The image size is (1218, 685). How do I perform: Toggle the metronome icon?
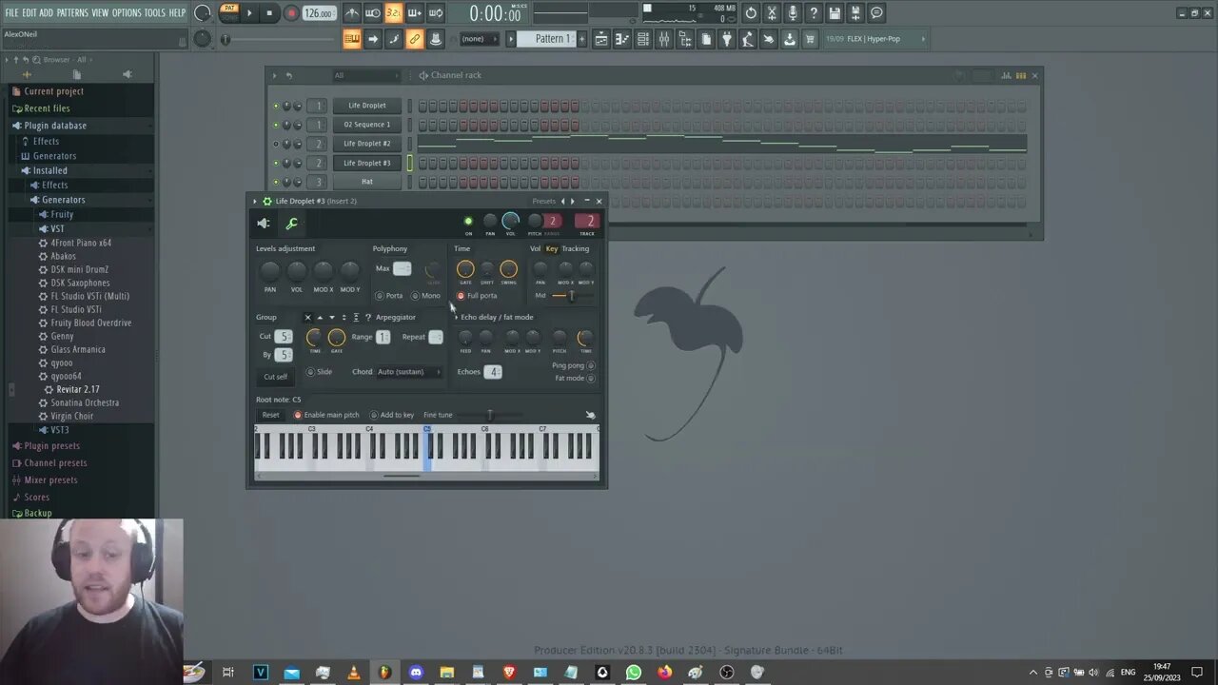tap(352, 13)
